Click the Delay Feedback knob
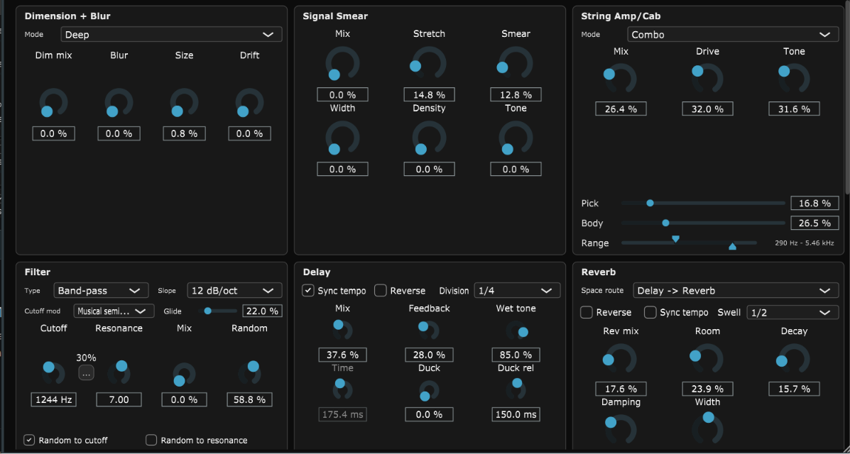 click(430, 330)
